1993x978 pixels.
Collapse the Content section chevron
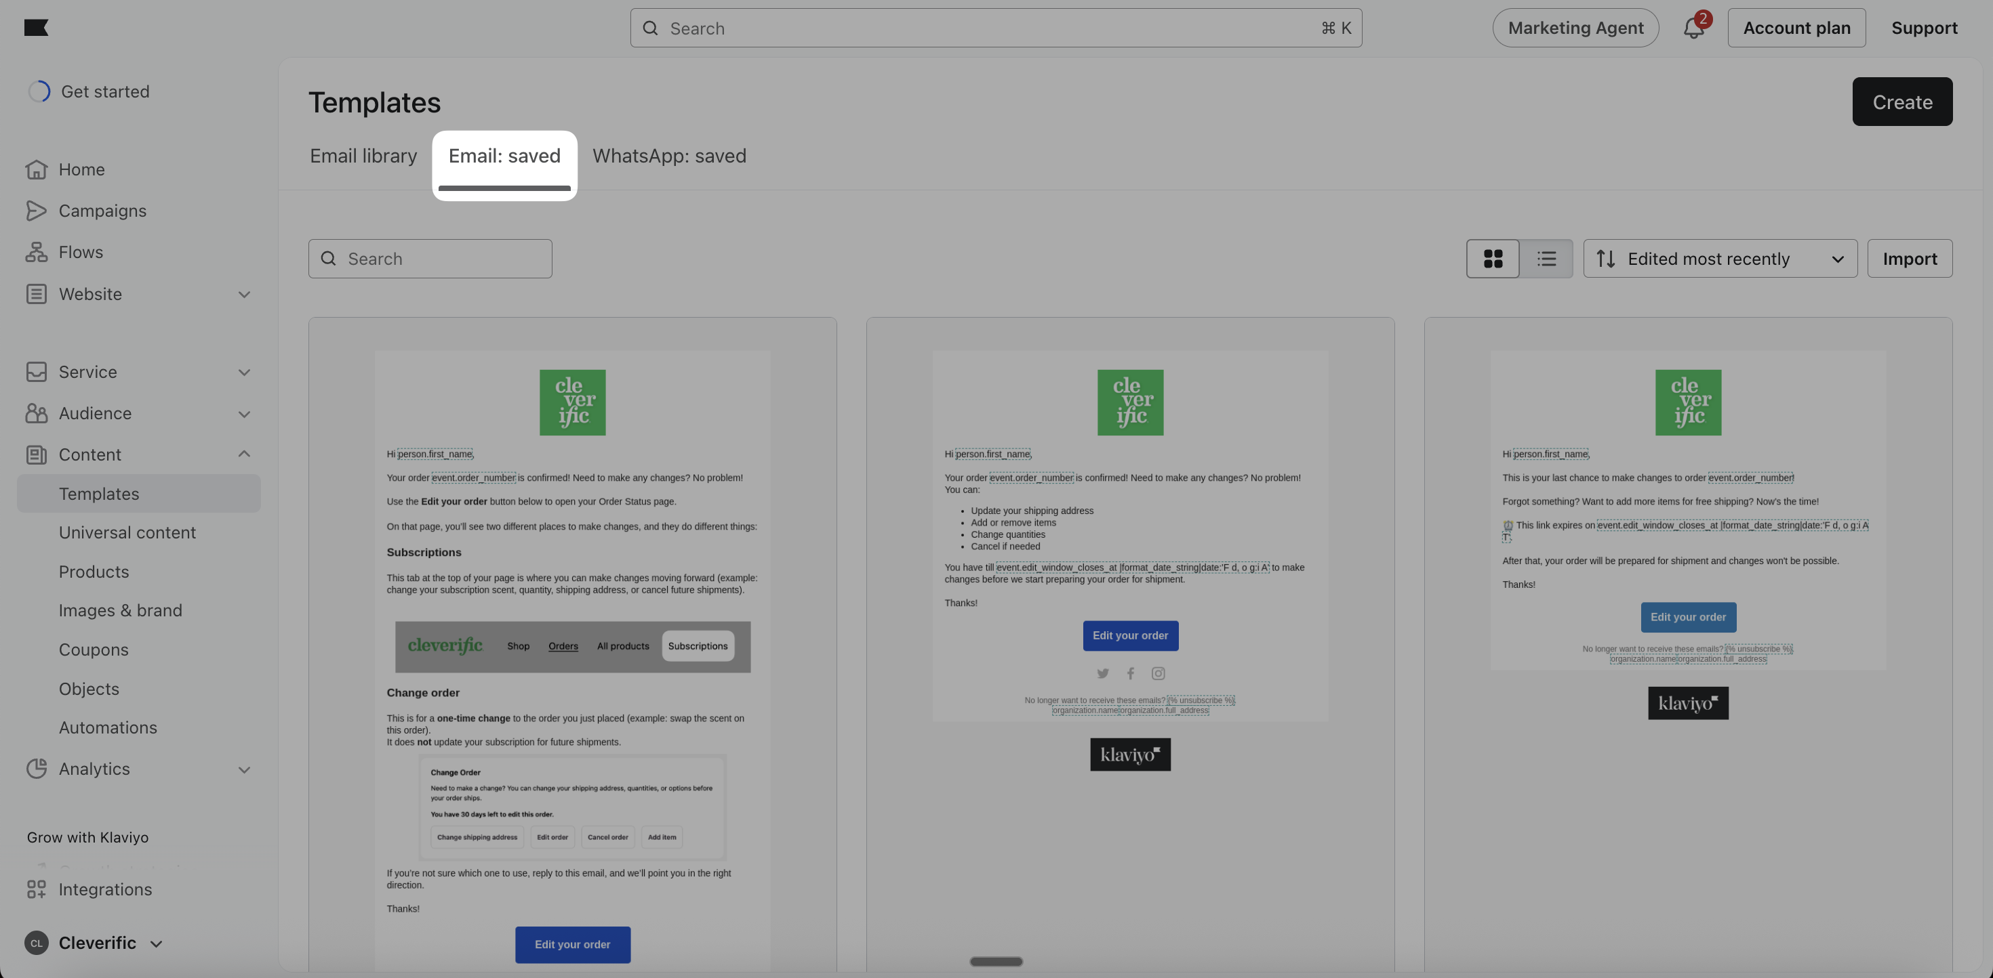coord(244,454)
